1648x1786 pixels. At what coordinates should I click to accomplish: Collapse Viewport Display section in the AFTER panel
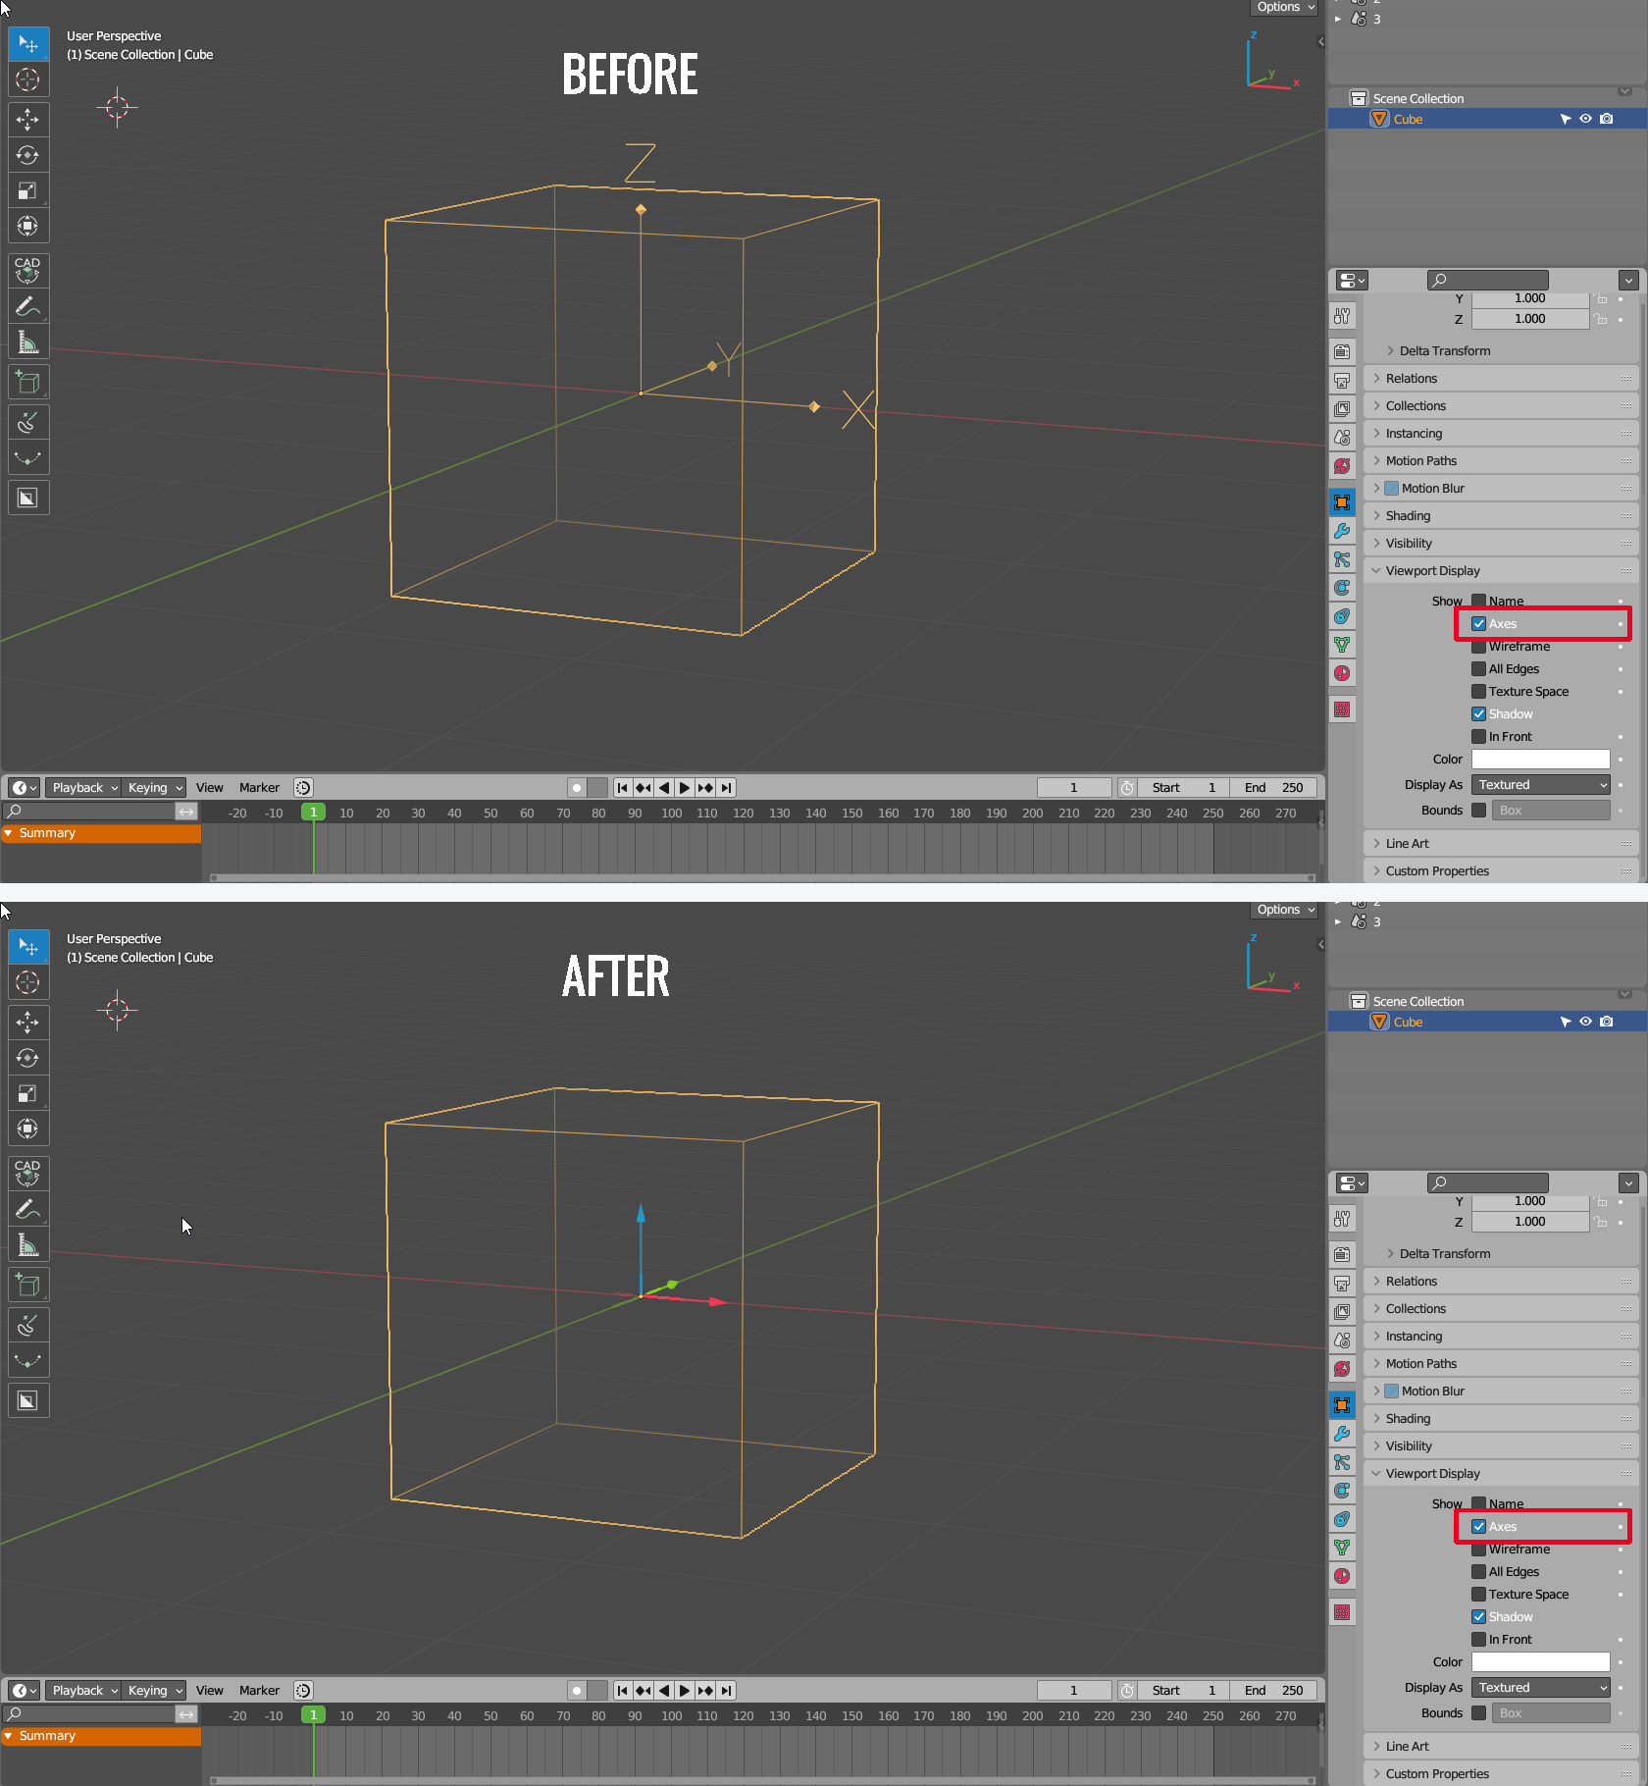[1501, 1474]
